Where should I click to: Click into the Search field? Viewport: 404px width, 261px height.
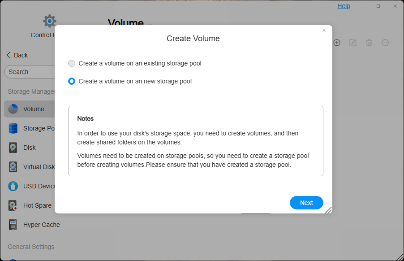click(29, 72)
